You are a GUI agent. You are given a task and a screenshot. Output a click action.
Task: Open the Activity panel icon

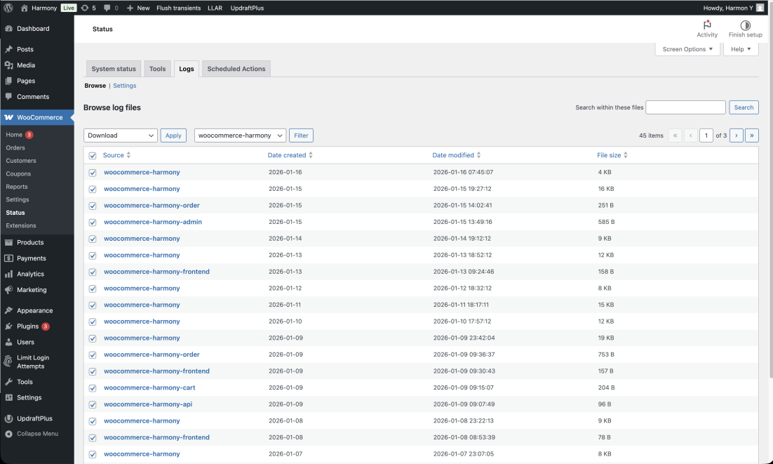(707, 25)
